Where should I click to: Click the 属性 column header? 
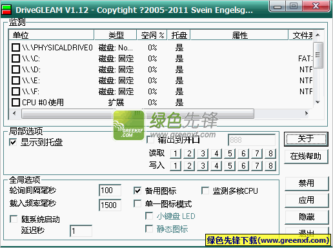point(239,35)
